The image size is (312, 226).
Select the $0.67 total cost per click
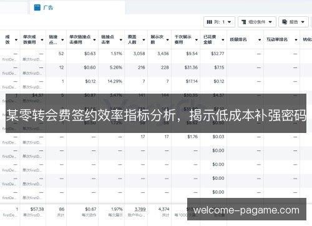[x=90, y=209]
